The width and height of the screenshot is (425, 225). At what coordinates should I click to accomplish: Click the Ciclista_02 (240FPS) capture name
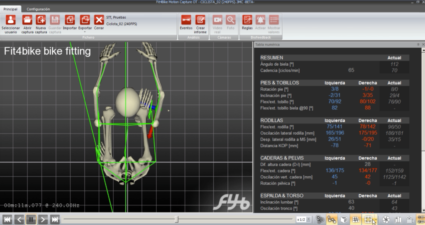coord(122,24)
